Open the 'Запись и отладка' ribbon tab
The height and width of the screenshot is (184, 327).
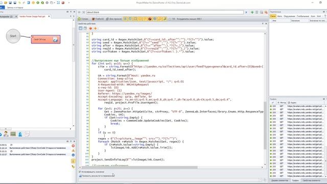pos(15,8)
